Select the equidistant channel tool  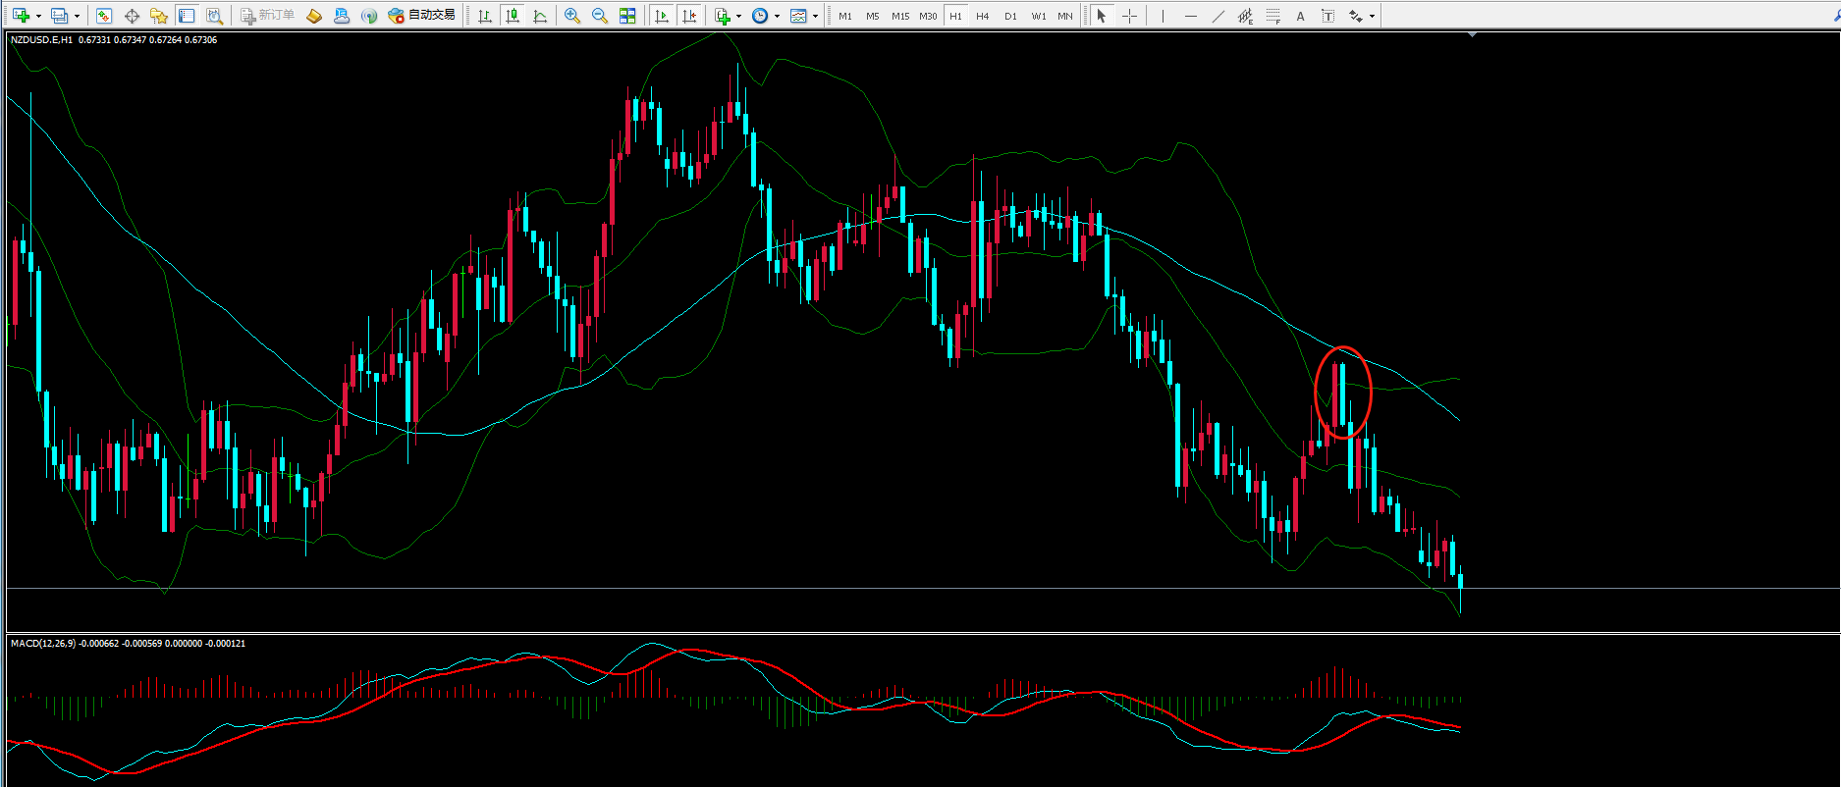tap(1245, 16)
